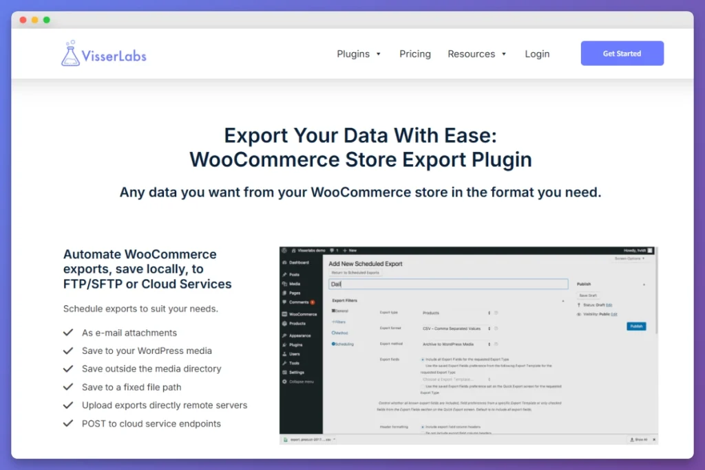Click the VisserLabs flask logo
This screenshot has width=705, height=470.
tap(70, 54)
